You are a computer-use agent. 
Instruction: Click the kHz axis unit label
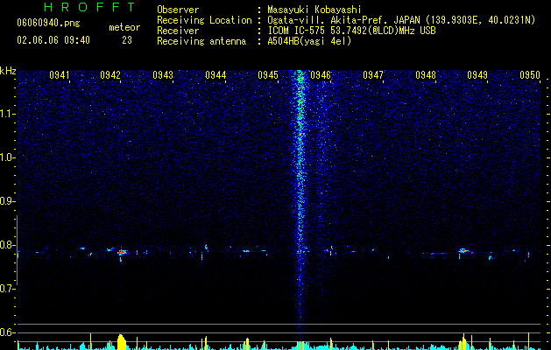click(x=8, y=71)
